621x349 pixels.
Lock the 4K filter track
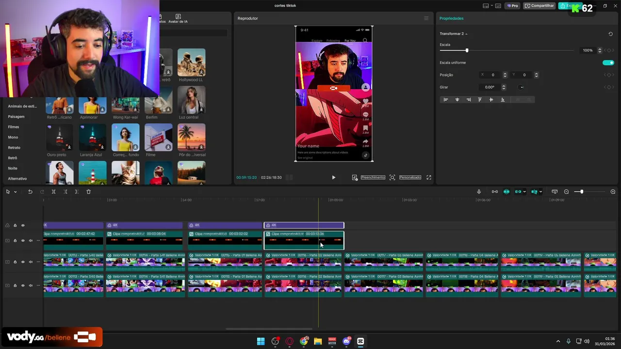(15, 225)
